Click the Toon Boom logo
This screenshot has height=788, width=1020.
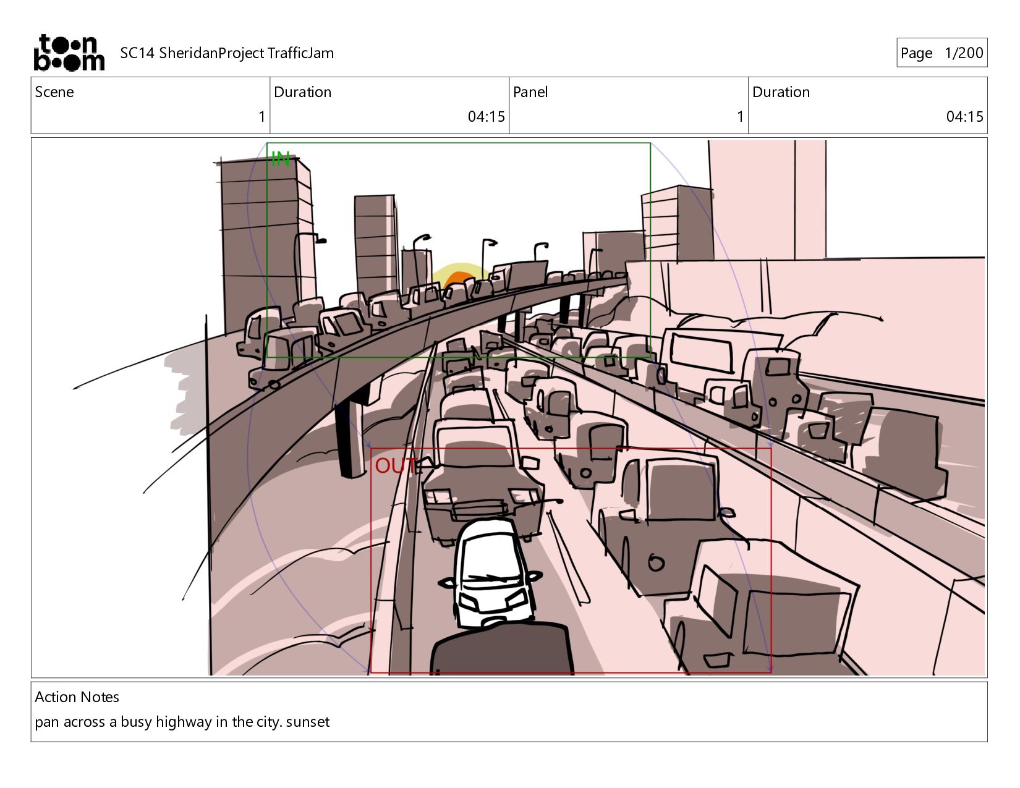click(x=69, y=53)
